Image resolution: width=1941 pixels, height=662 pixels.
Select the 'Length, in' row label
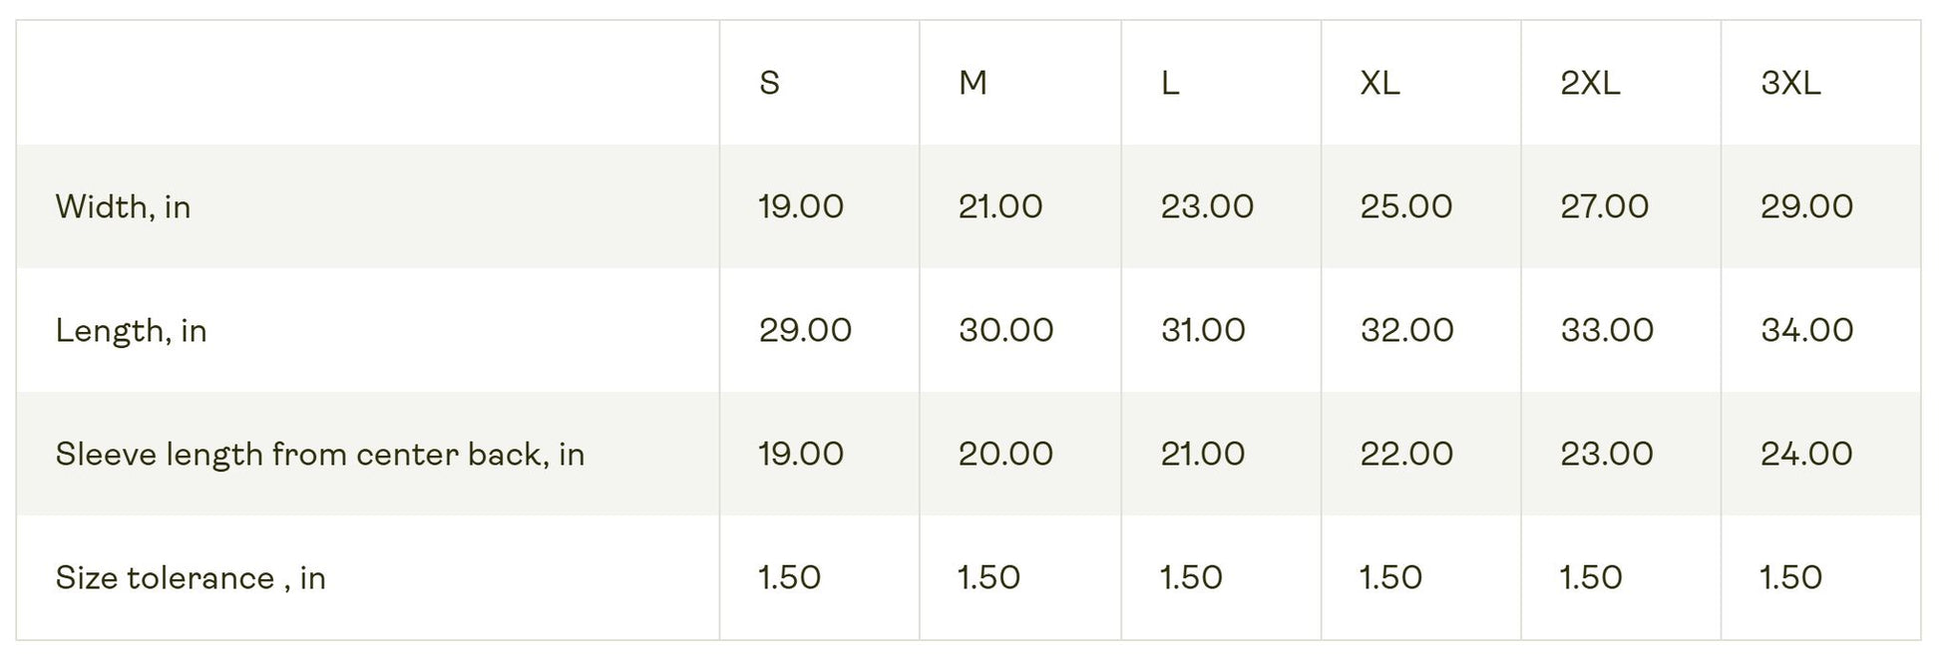click(x=131, y=330)
